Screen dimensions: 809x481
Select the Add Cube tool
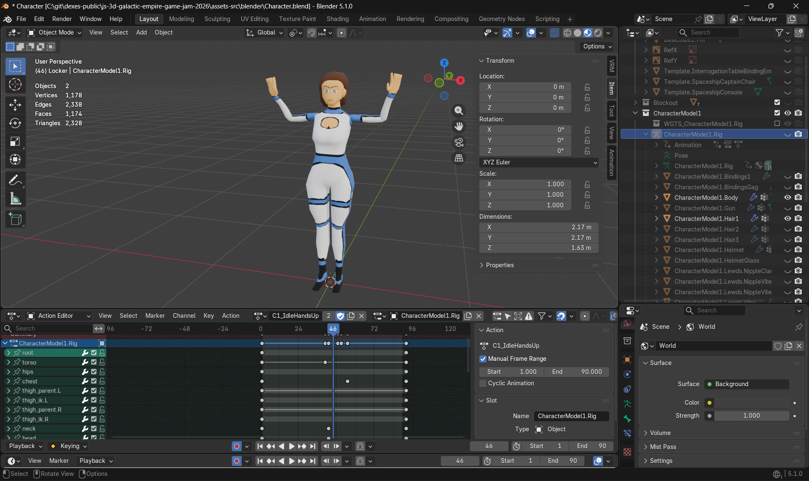tap(15, 219)
